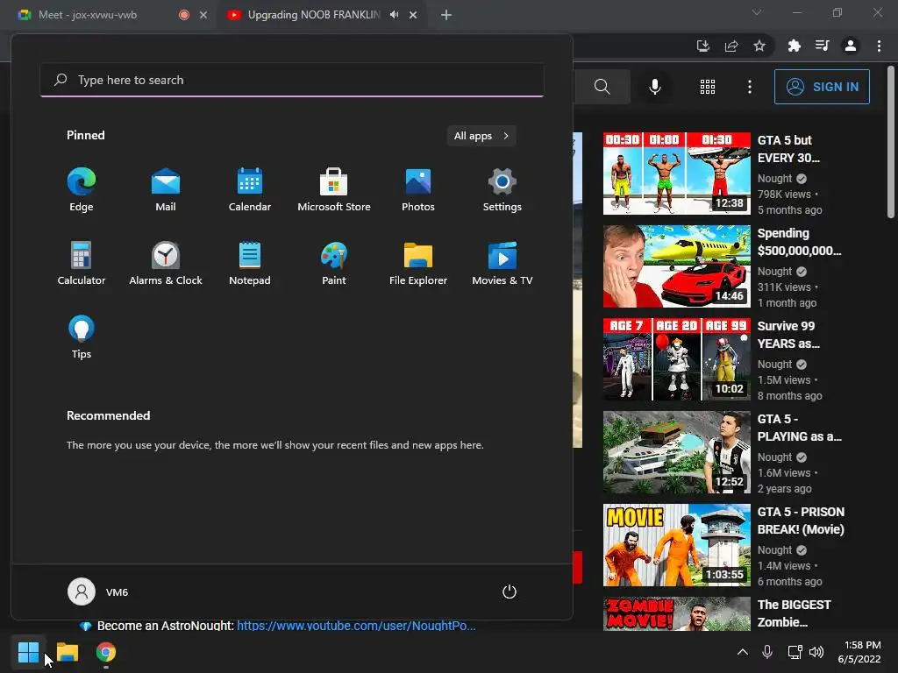The height and width of the screenshot is (673, 898).
Task: Launch the Paint app
Action: click(334, 263)
